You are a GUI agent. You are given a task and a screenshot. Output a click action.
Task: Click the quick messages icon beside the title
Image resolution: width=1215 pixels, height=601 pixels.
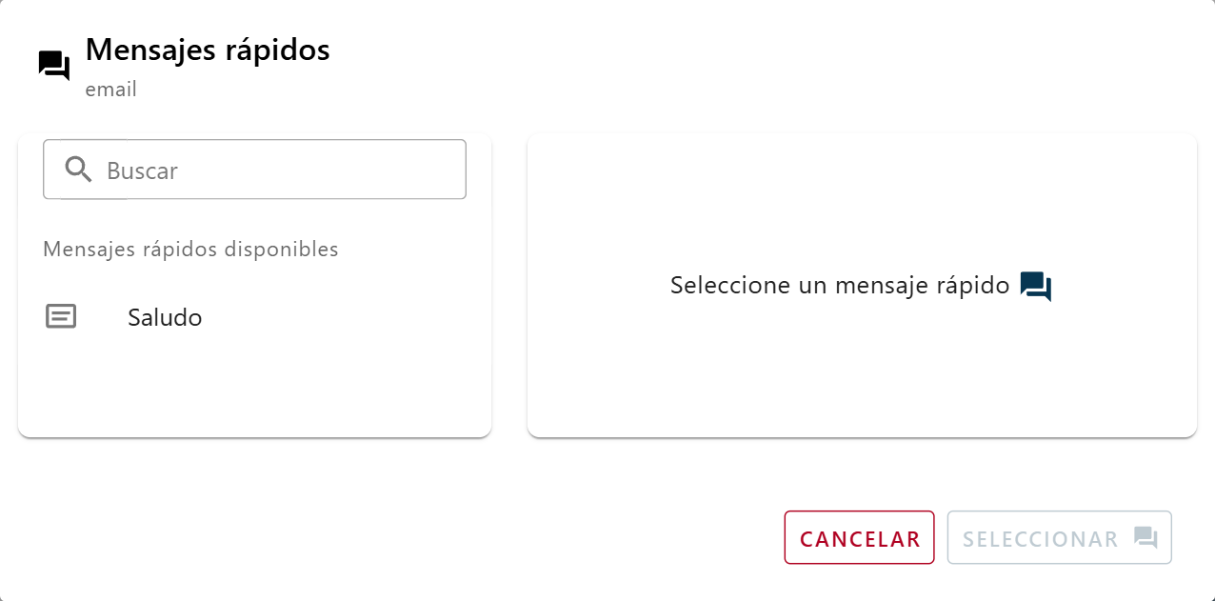click(52, 65)
